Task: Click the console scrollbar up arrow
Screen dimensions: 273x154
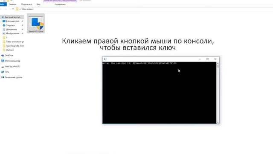Action: [x=218, y=63]
